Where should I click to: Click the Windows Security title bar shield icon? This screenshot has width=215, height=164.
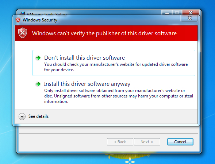[x=18, y=20]
